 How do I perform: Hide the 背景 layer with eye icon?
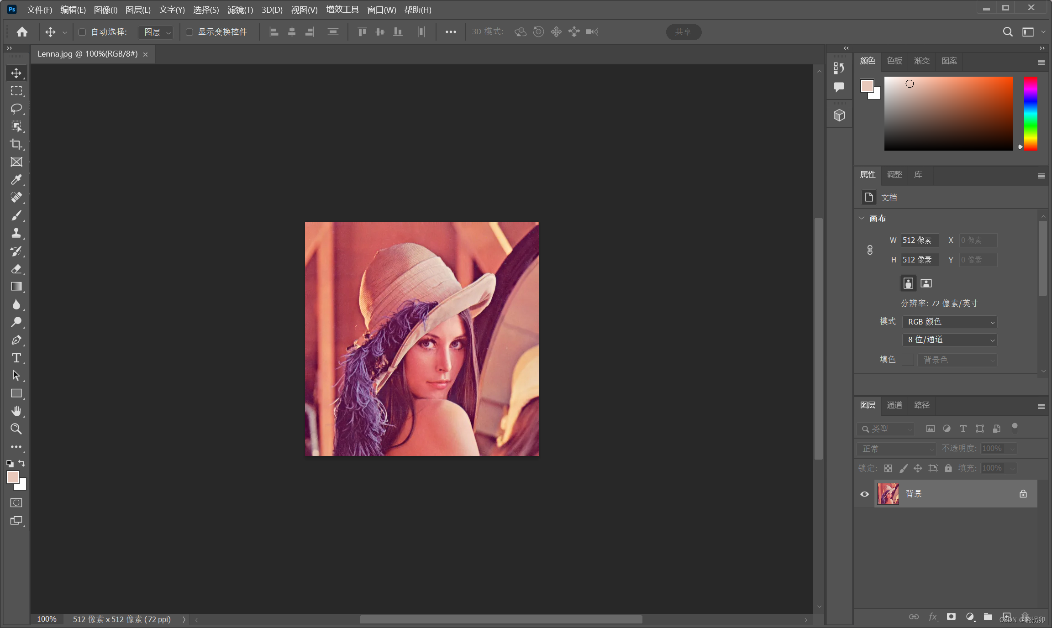coord(864,494)
